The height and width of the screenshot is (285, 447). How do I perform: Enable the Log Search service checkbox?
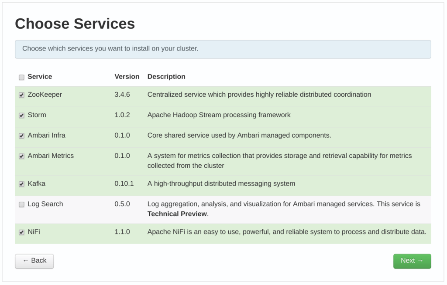pos(21,204)
